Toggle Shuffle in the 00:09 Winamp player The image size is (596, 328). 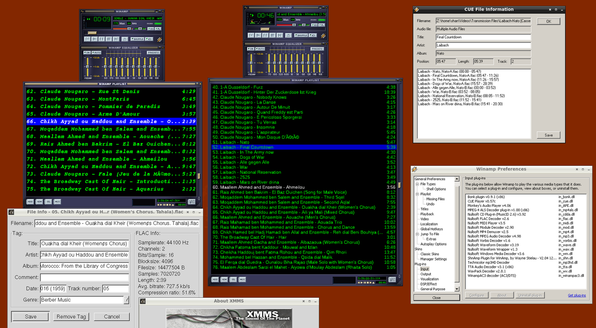click(x=137, y=39)
